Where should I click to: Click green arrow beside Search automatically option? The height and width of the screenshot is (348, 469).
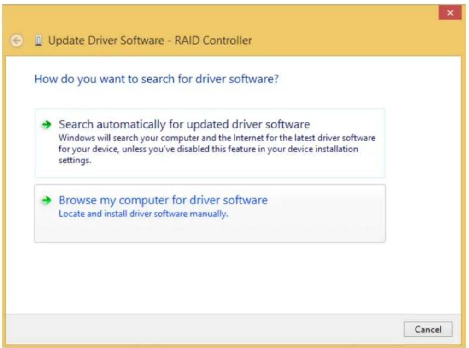(x=47, y=124)
